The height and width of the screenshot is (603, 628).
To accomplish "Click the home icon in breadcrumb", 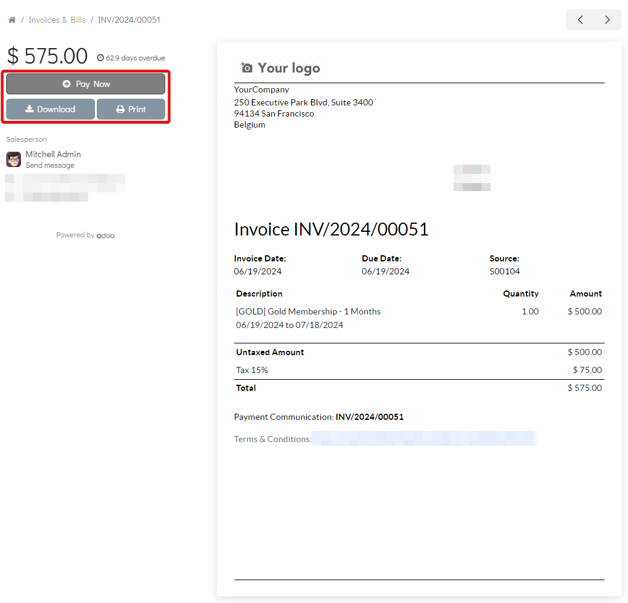I will click(x=12, y=20).
